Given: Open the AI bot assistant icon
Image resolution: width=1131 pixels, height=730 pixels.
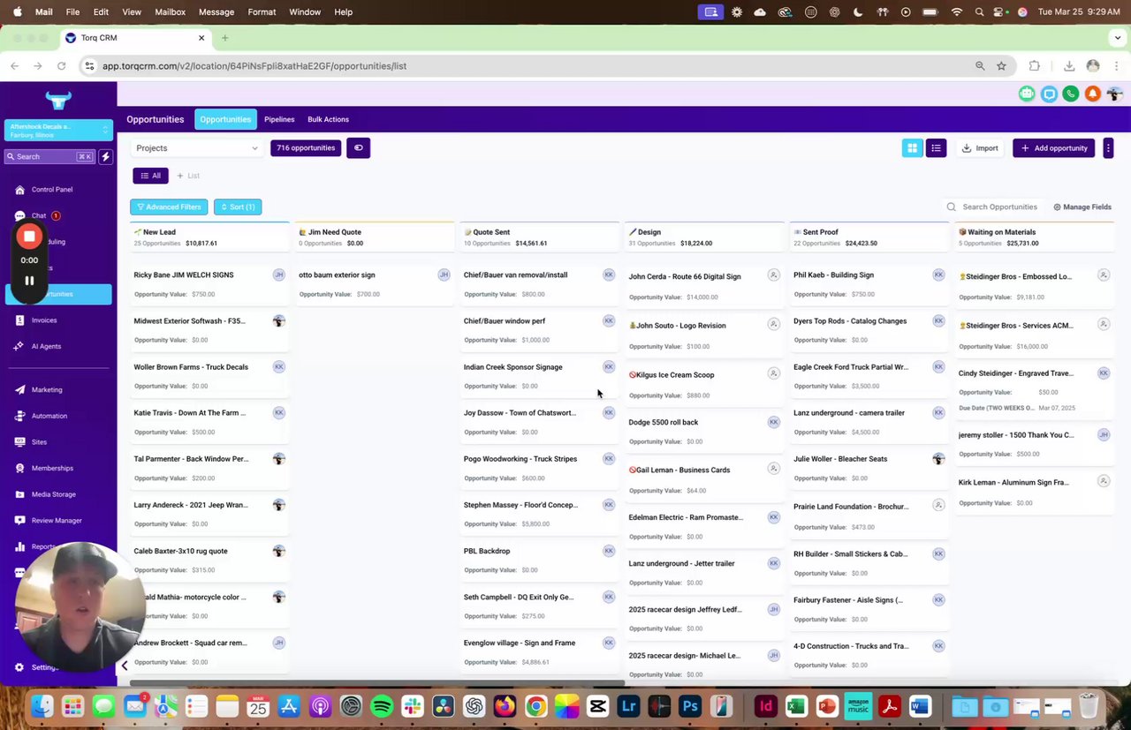Looking at the screenshot, I should [x=1027, y=94].
